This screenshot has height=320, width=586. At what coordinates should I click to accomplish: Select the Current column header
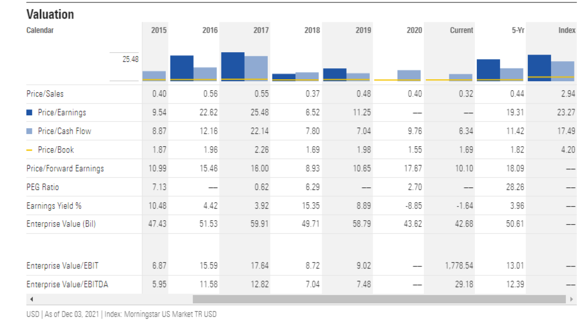click(461, 30)
